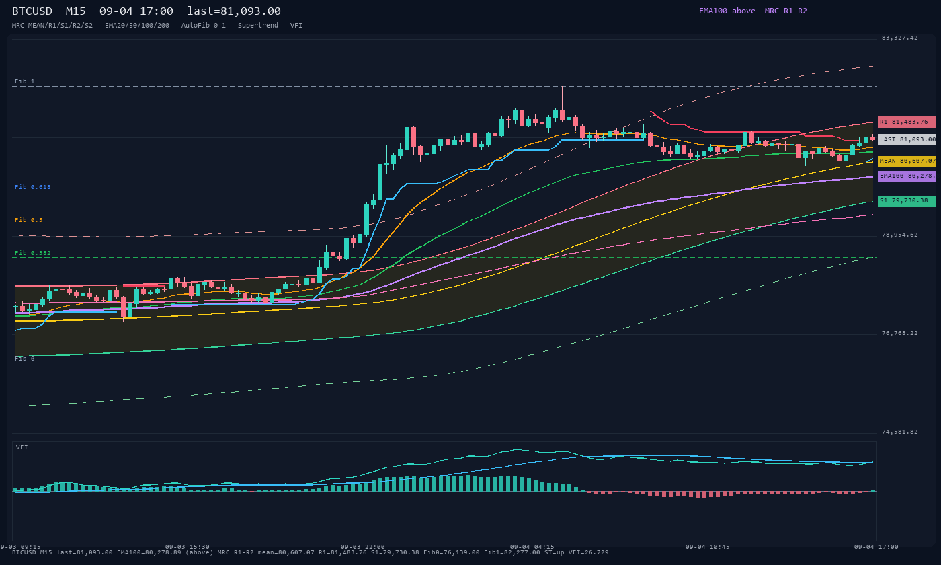Click the 83,327.42 price axis value
The image size is (941, 565).
click(899, 38)
